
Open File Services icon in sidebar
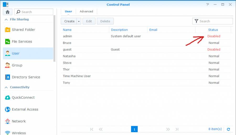[x=8, y=42]
